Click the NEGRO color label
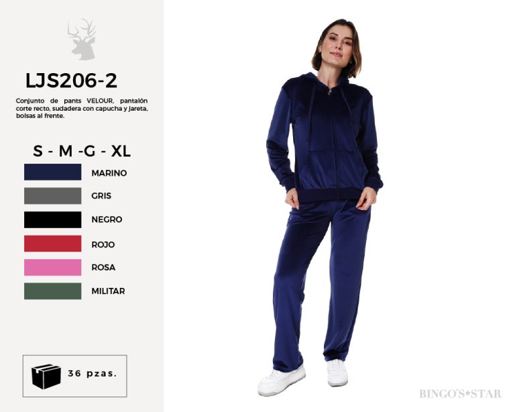Image resolution: width=515 pixels, height=412 pixels. pyautogui.click(x=107, y=219)
